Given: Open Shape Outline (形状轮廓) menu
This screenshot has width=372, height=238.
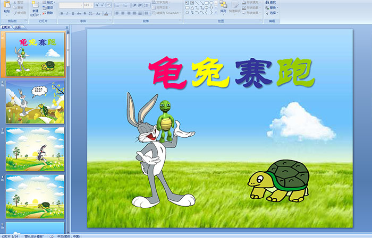Looking at the screenshot, I should (251, 7).
